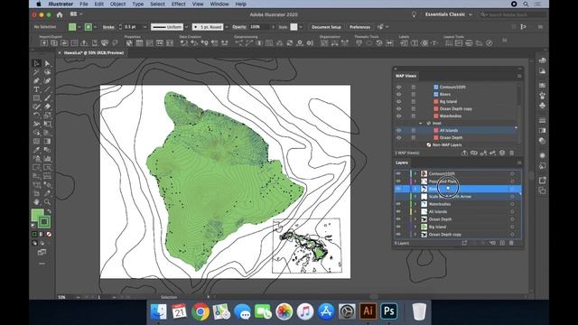Hide Big Island layer in Layers panel
The width and height of the screenshot is (578, 325).
[x=398, y=227]
